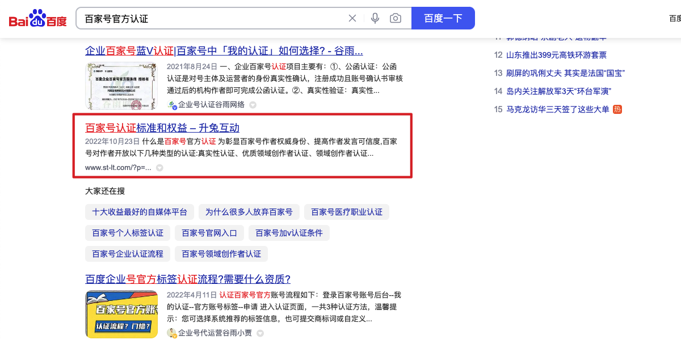The height and width of the screenshot is (340, 681).
Task: Click the URL www.st-lt.com/?p=...
Action: tap(118, 168)
